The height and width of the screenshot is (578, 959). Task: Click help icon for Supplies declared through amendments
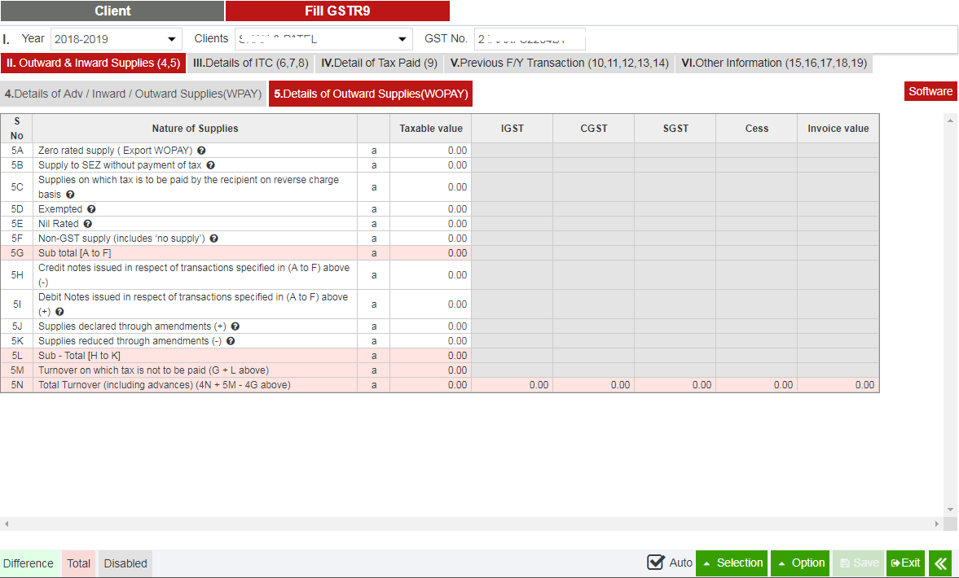pos(235,326)
